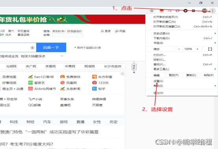Screen dimensions: 218x149
Task: Click the 换肤 skin-change hanging tag
Action: [x=134, y=67]
